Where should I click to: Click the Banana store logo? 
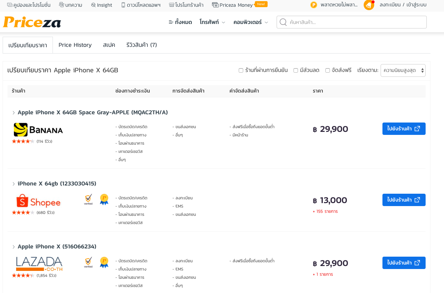(38, 130)
